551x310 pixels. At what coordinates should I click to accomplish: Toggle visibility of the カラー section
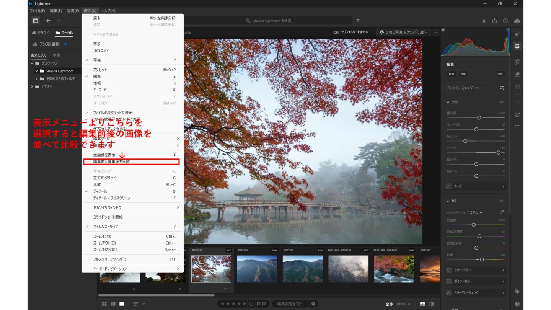[502, 201]
